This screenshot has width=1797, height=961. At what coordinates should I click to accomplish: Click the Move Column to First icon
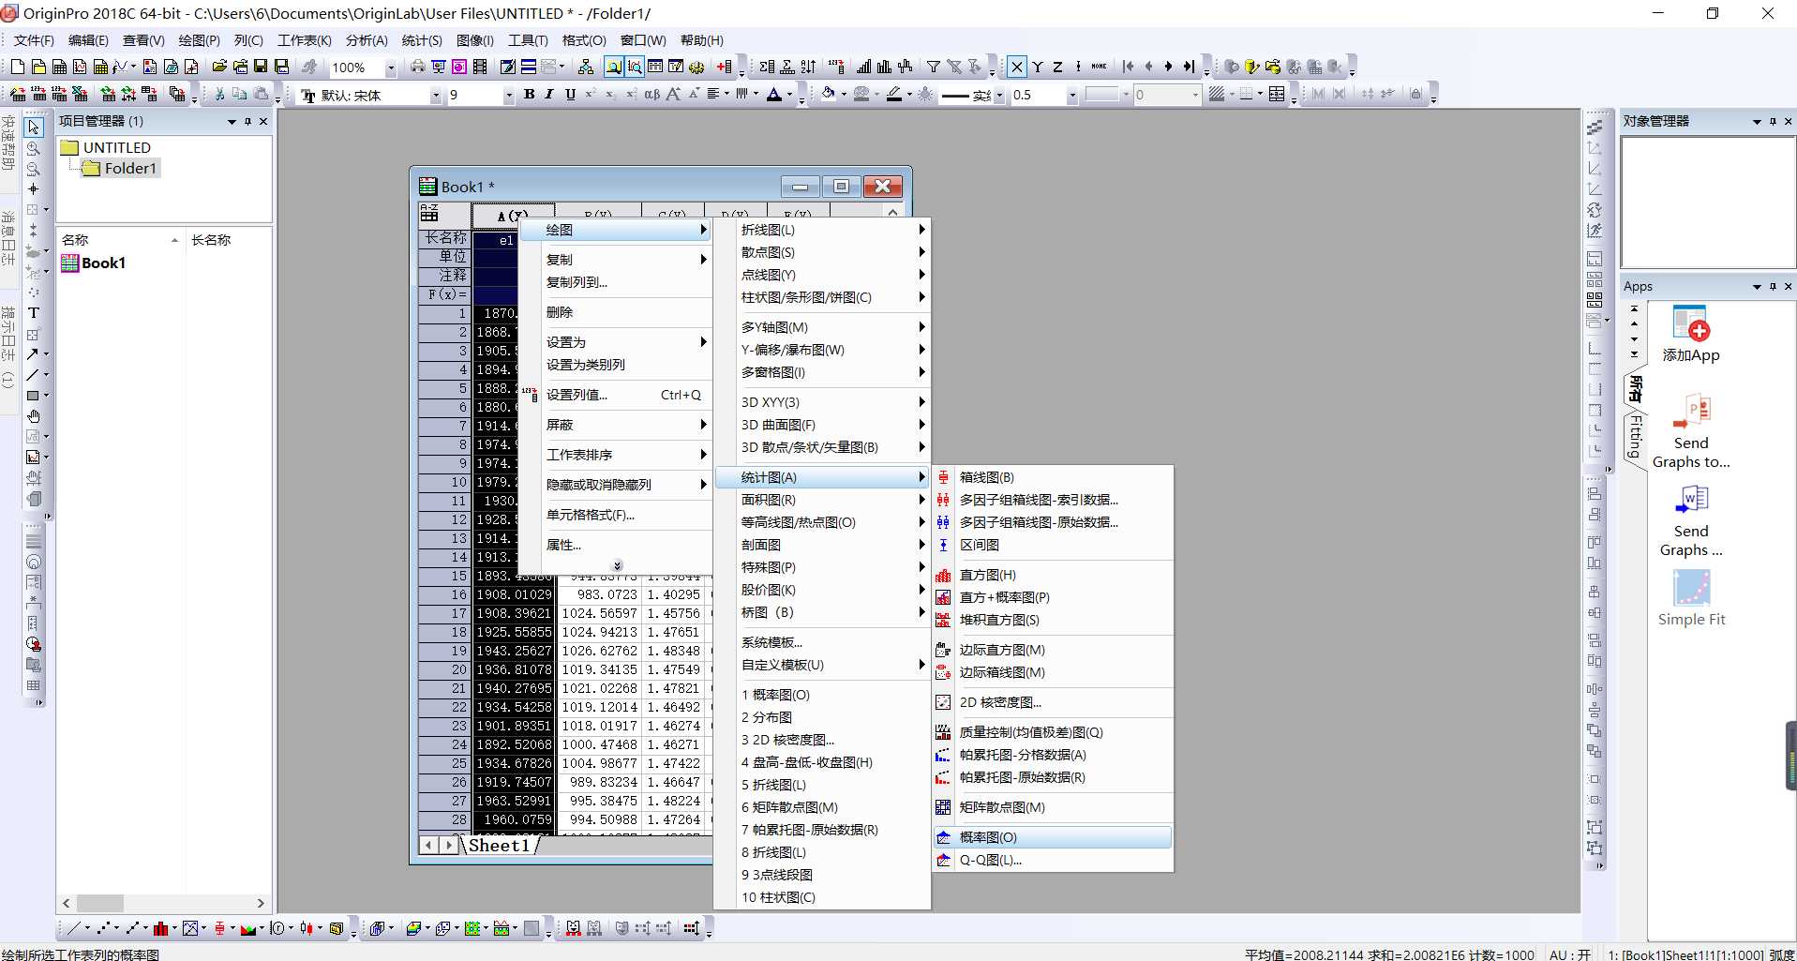pos(1129,67)
